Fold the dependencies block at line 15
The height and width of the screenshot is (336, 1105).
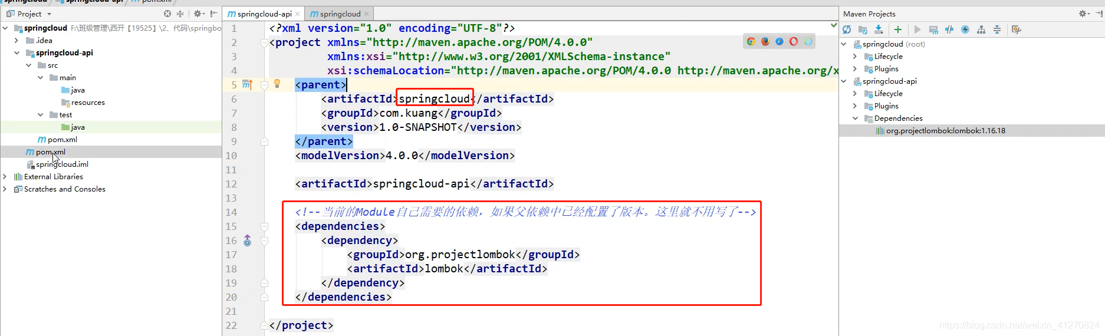click(264, 226)
